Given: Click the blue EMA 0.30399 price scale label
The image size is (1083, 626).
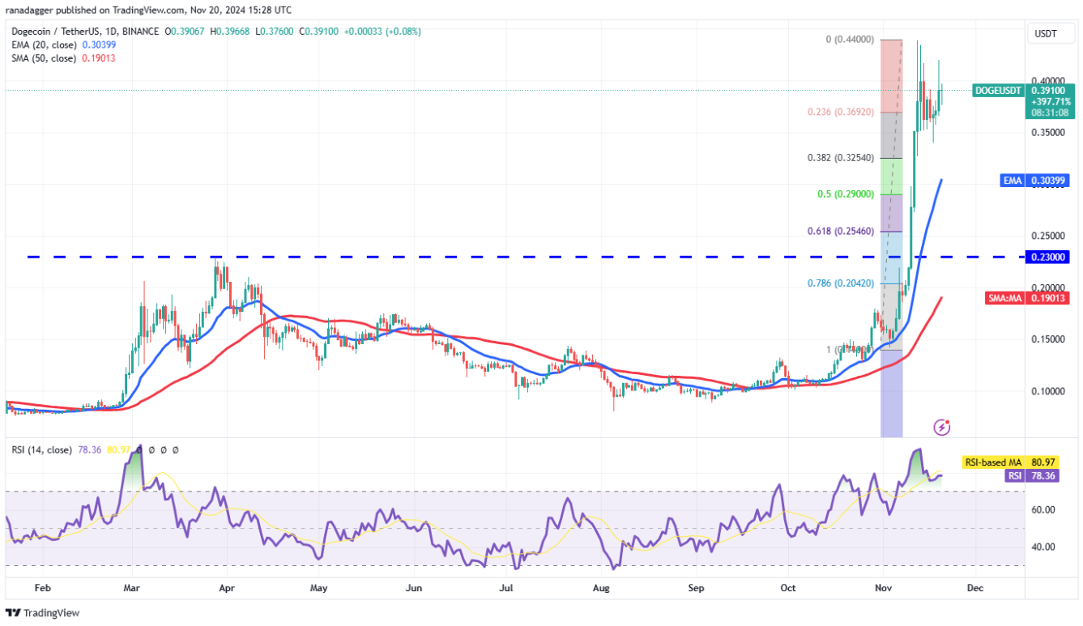Looking at the screenshot, I should click(x=1035, y=181).
